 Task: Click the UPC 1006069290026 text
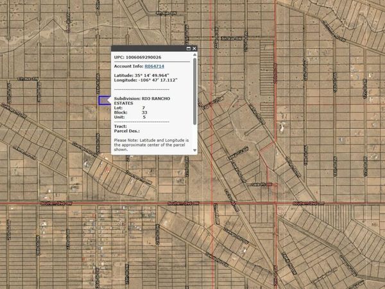[x=137, y=57]
